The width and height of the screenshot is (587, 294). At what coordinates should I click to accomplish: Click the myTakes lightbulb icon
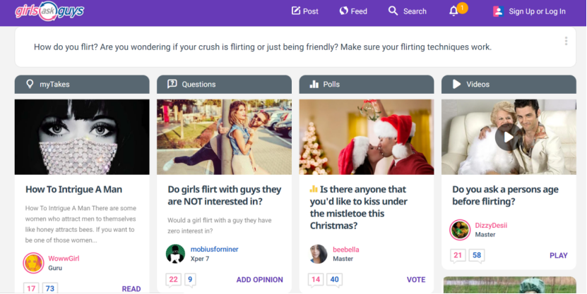click(30, 84)
